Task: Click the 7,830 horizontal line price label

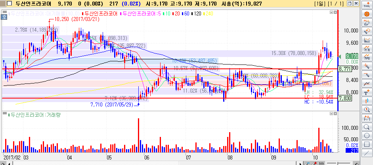Action: 345,98
